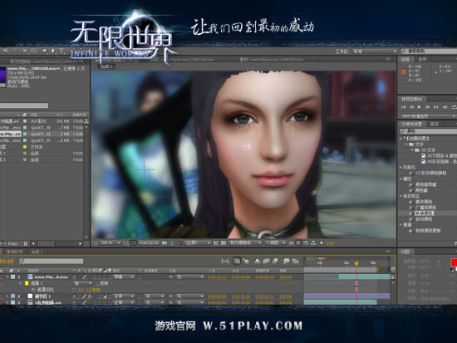
Task: Expand layer 2 调节层 1 twirl arrow
Action: (x=7, y=296)
